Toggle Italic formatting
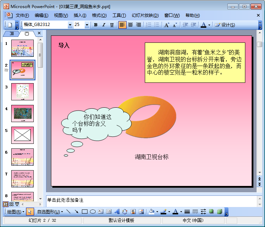 [x=104, y=25]
